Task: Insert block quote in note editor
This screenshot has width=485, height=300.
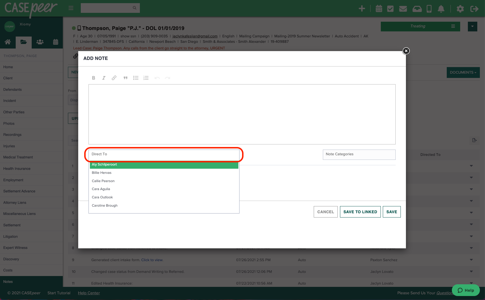Action: click(125, 78)
